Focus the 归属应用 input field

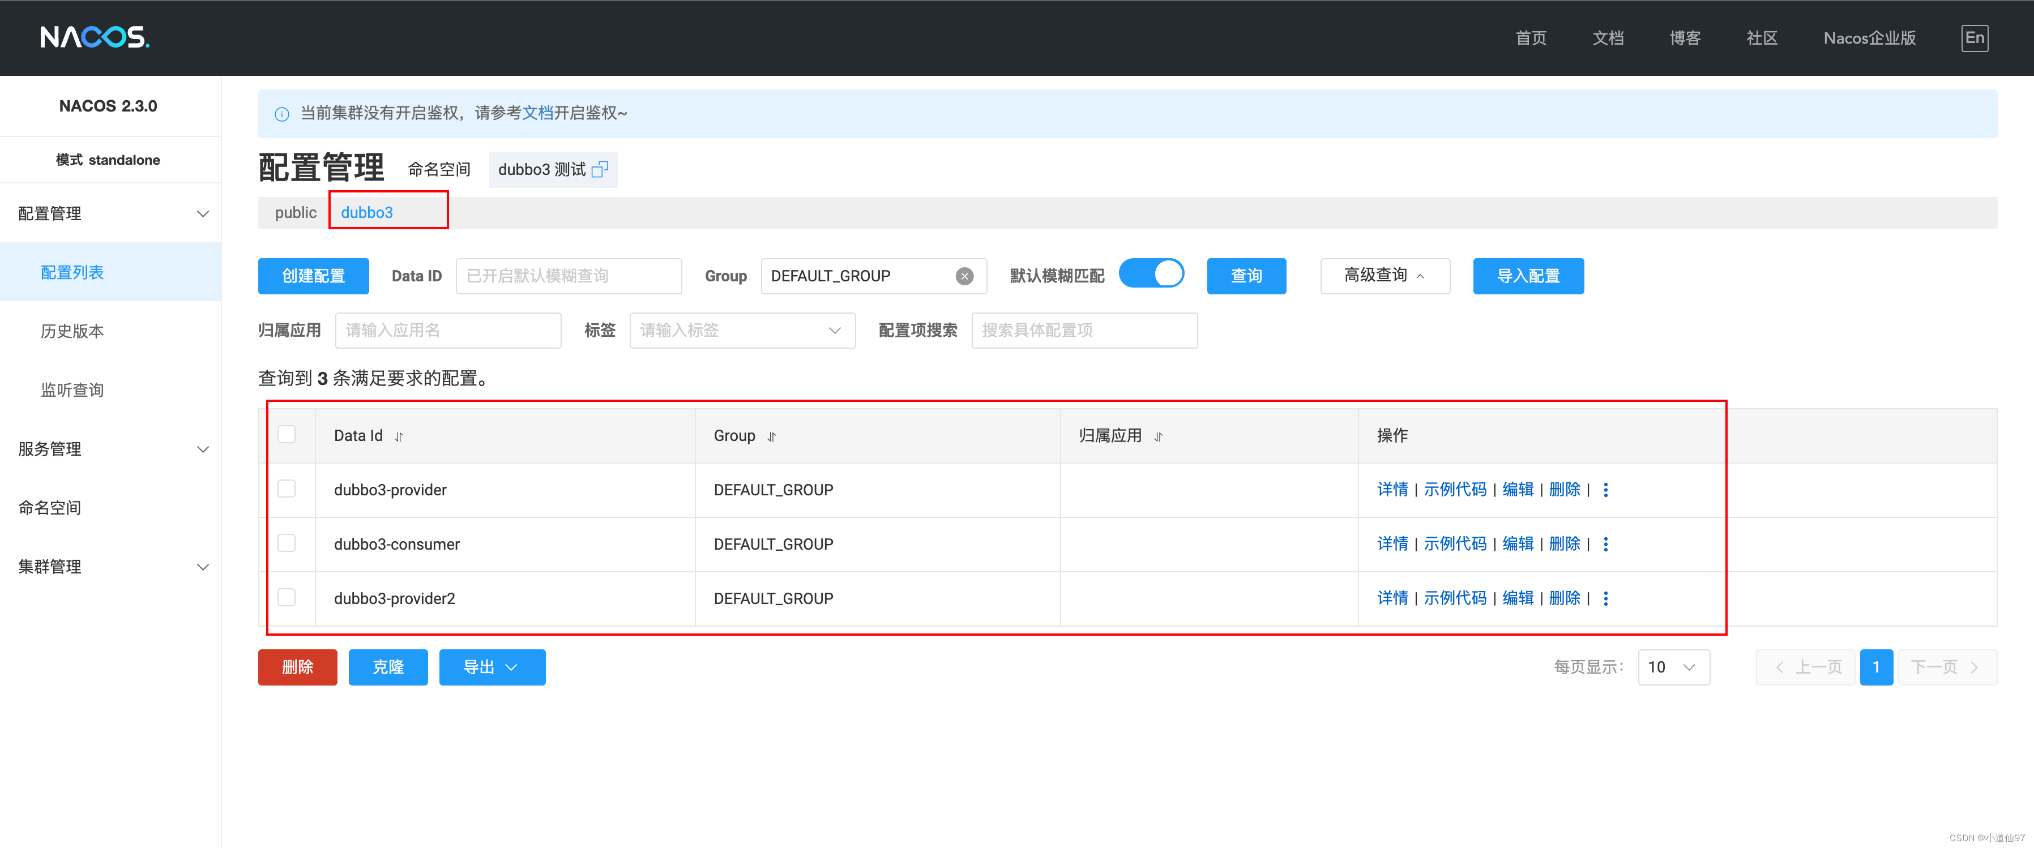[x=448, y=331]
